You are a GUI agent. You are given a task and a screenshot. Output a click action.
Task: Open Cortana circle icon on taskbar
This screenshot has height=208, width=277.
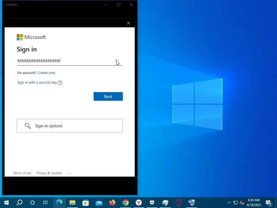coord(32,203)
